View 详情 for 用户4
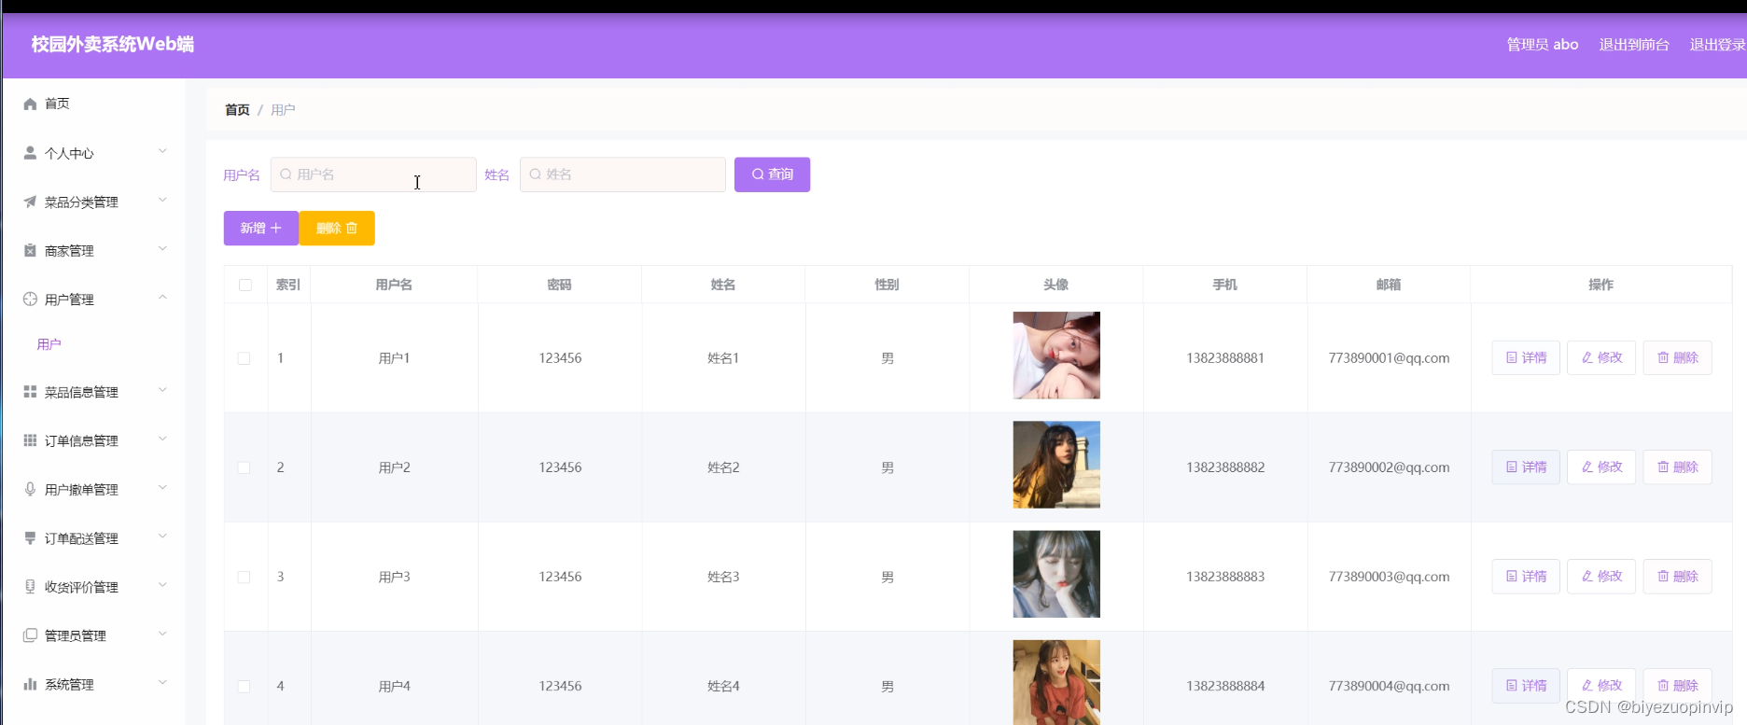1747x725 pixels. 1526,685
